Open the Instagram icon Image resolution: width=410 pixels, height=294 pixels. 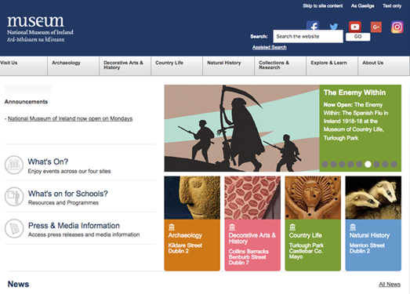[x=397, y=27]
